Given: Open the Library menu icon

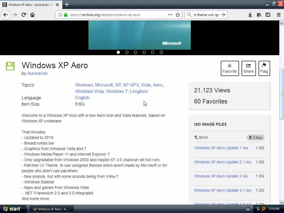Looking at the screenshot, I should (x=259, y=15).
